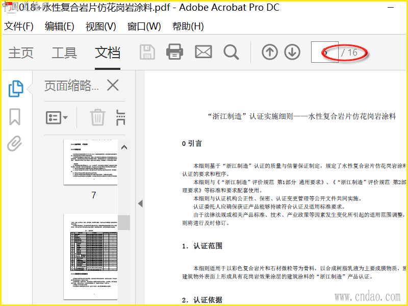The image size is (408, 306).
Task: Open the 视图(V) menu
Action: [100, 27]
